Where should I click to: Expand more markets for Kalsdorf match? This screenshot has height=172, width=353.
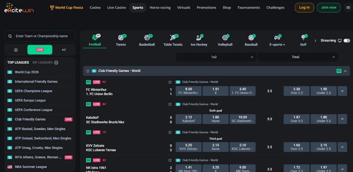click(342, 119)
